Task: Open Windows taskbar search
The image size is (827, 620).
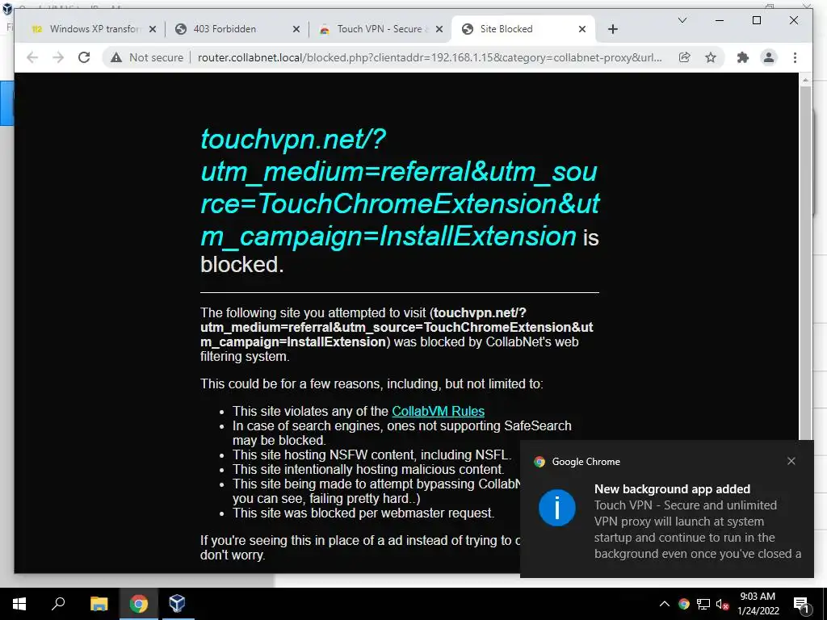Action: 58,604
